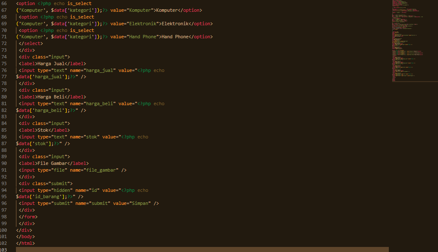Click line number 92 in the gutter
Image resolution: width=438 pixels, height=252 pixels.
(x=4, y=177)
